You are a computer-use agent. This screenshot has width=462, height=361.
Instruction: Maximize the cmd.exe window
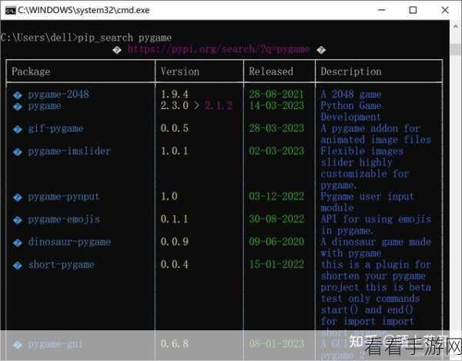tap(413, 10)
